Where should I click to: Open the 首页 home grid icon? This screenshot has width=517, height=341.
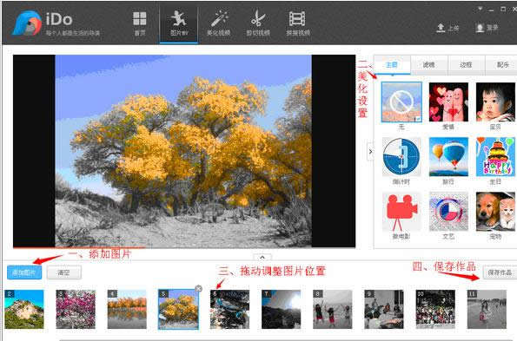coord(140,19)
